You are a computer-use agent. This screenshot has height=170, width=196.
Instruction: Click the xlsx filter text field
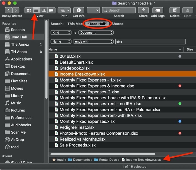pos(150,42)
